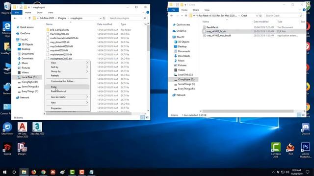Open SomeThings (E:) in Crack window sidebar
The width and height of the screenshot is (314, 176).
pos(186,84)
